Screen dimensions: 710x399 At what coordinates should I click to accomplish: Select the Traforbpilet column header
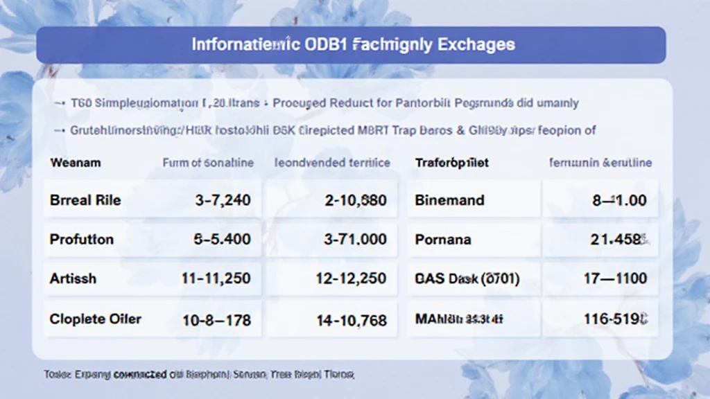[x=452, y=163]
